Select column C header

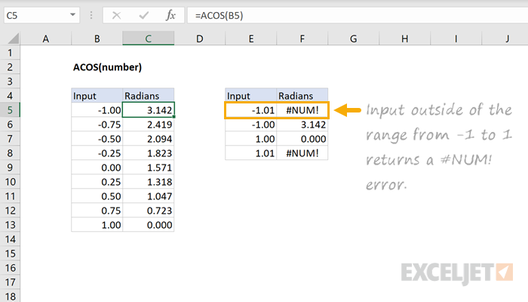[x=148, y=39]
